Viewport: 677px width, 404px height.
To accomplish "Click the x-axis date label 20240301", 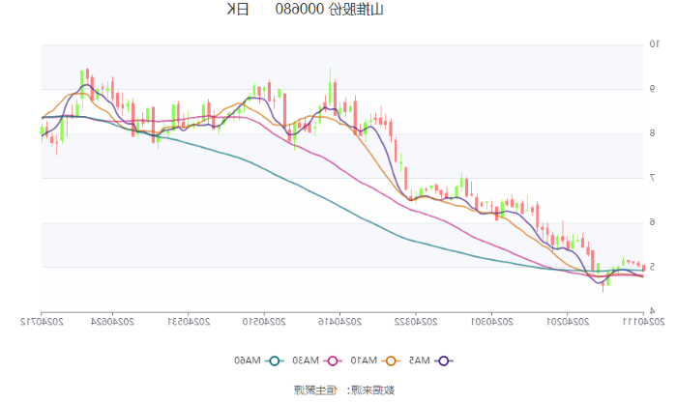I will coord(491,322).
